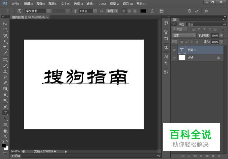
Task: Toggle lock position
Action: (x=192, y=42)
